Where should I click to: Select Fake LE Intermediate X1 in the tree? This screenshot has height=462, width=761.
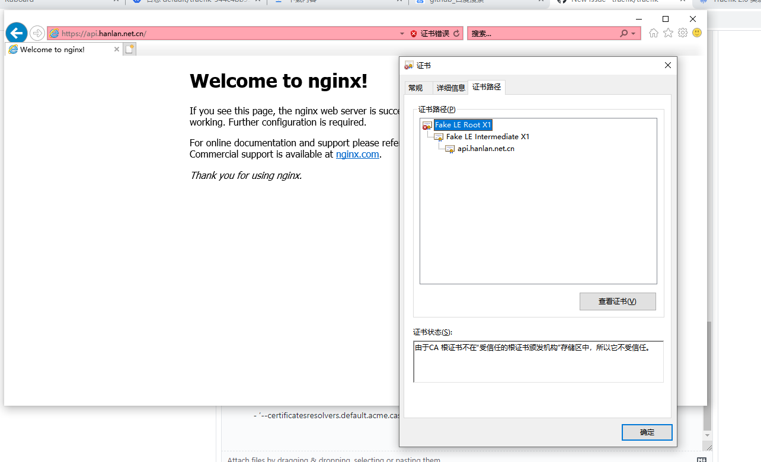[488, 137]
